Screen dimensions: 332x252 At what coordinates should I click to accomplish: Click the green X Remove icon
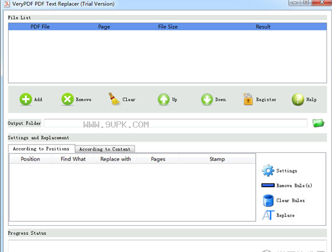68,99
